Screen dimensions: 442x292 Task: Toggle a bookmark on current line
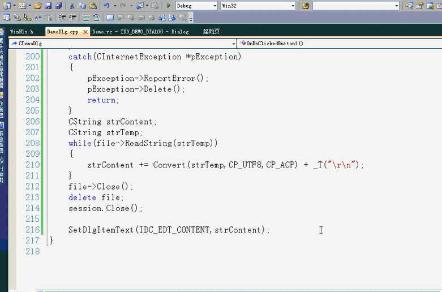pyautogui.click(x=110, y=18)
